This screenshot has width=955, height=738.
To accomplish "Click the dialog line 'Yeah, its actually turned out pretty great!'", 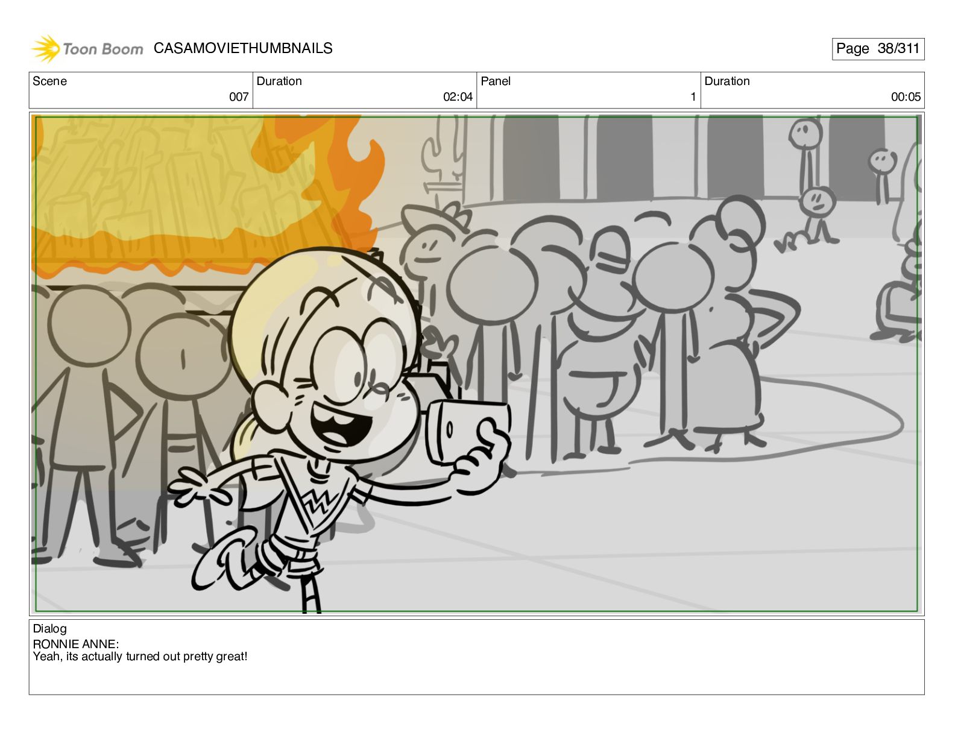I will click(140, 657).
